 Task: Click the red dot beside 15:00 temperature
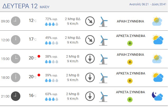pos(39,56)
